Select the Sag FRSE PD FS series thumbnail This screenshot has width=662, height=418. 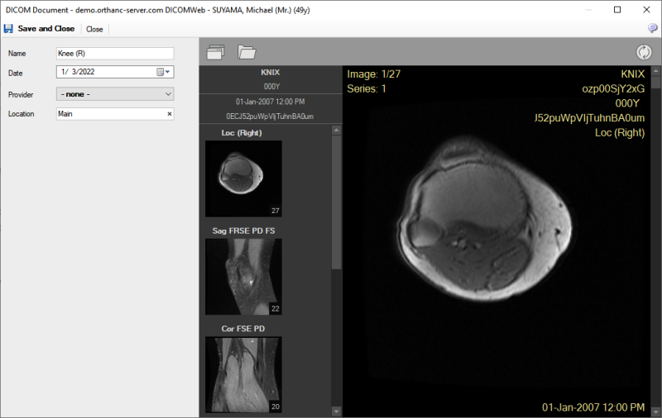tap(243, 276)
